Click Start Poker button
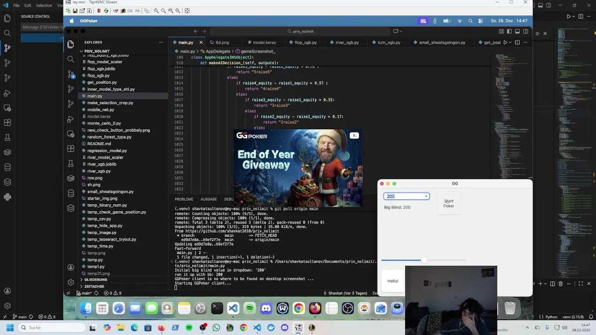Image resolution: width=596 pixels, height=335 pixels. point(449,203)
